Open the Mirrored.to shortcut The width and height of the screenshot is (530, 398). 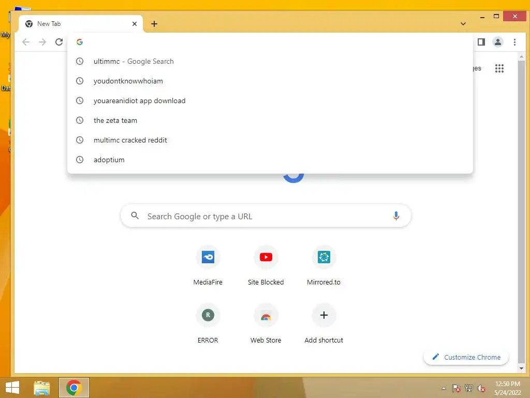tap(323, 266)
